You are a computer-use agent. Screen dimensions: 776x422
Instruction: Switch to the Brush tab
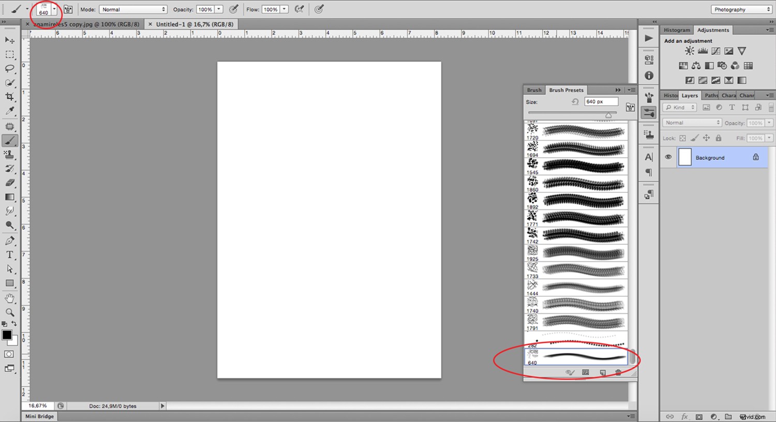click(x=534, y=89)
